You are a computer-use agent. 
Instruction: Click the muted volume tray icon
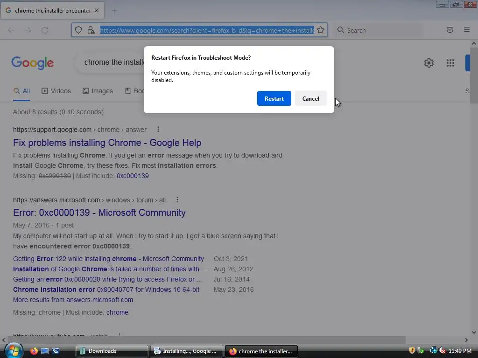click(x=442, y=351)
